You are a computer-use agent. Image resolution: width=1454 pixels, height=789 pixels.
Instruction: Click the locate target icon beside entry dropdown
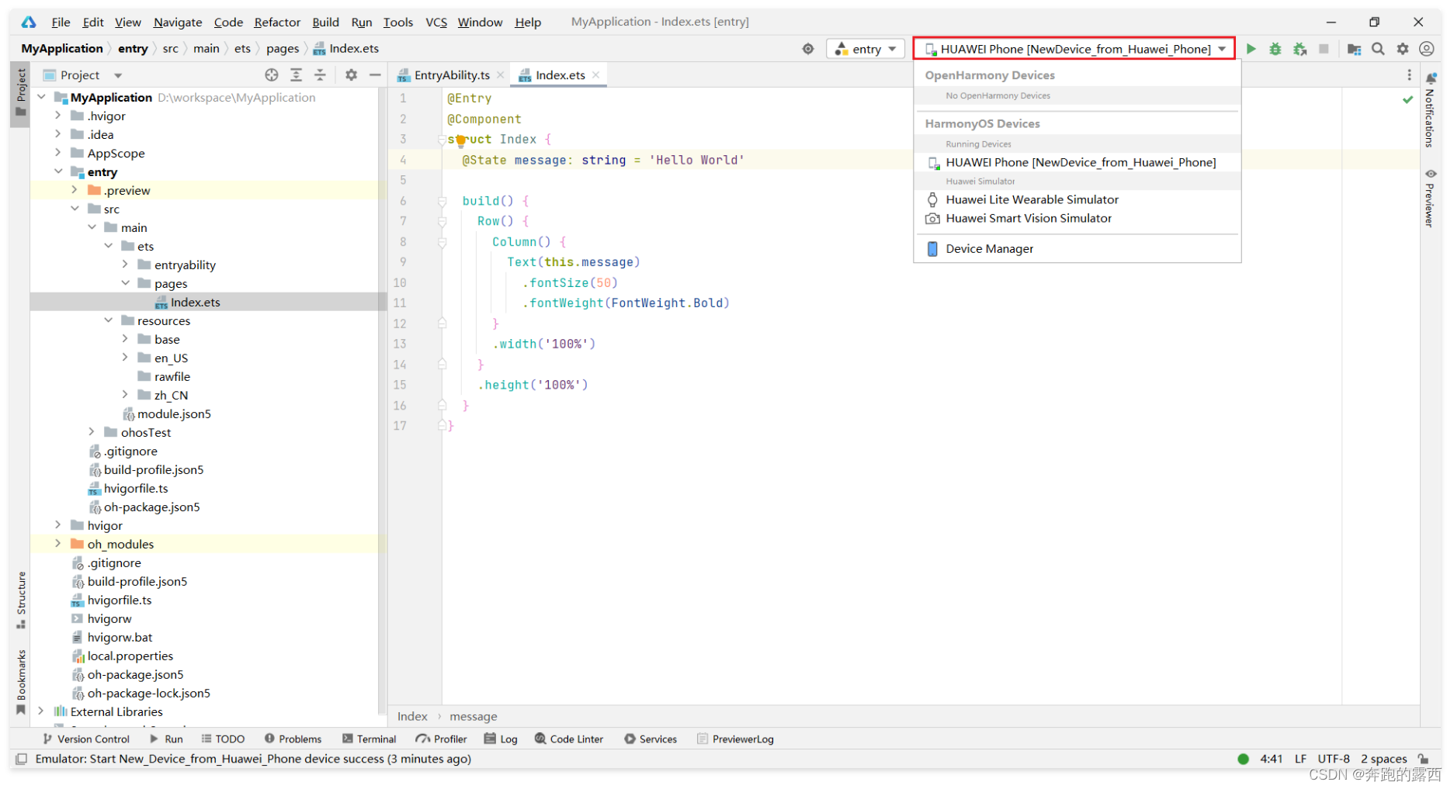click(x=808, y=49)
